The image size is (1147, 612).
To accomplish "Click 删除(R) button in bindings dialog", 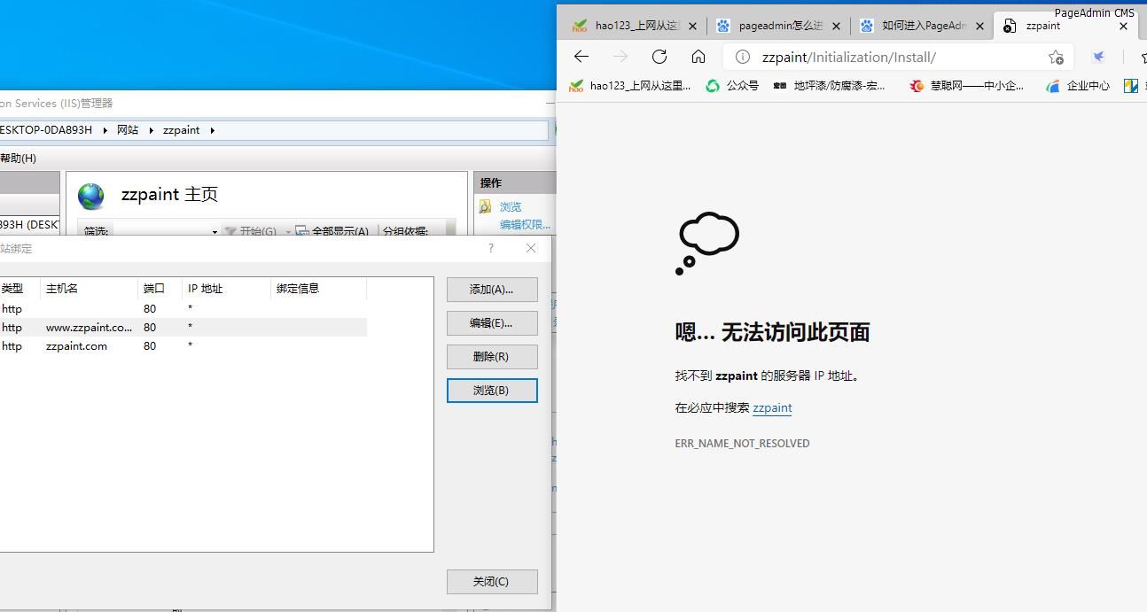I will [x=492, y=357].
